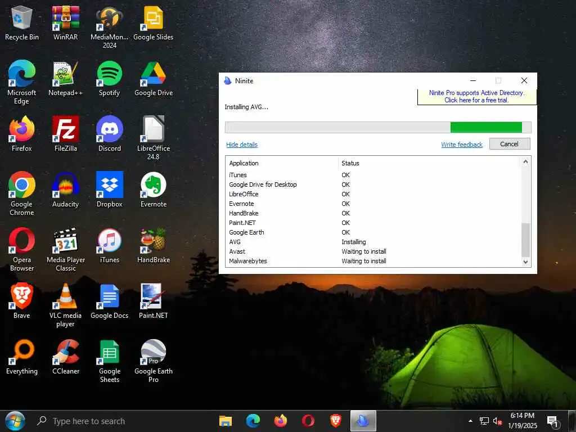Close the Ninite window
This screenshot has width=576, height=432.
tap(524, 80)
